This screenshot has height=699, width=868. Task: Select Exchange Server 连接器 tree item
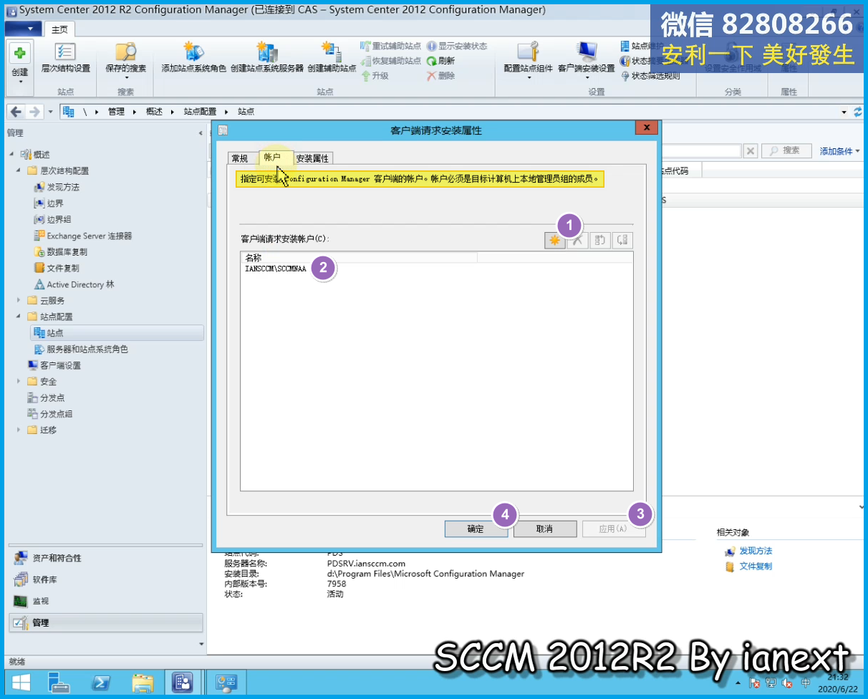pyautogui.click(x=90, y=236)
